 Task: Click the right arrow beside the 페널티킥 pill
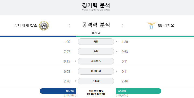pos(116,71)
